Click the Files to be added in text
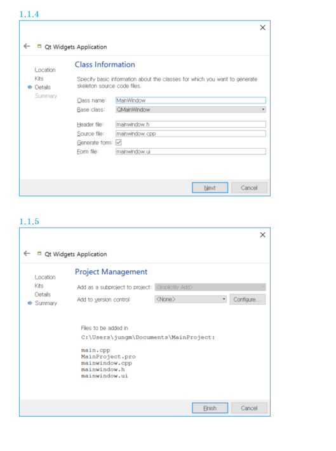This screenshot has width=336, height=451. pyautogui.click(x=105, y=328)
